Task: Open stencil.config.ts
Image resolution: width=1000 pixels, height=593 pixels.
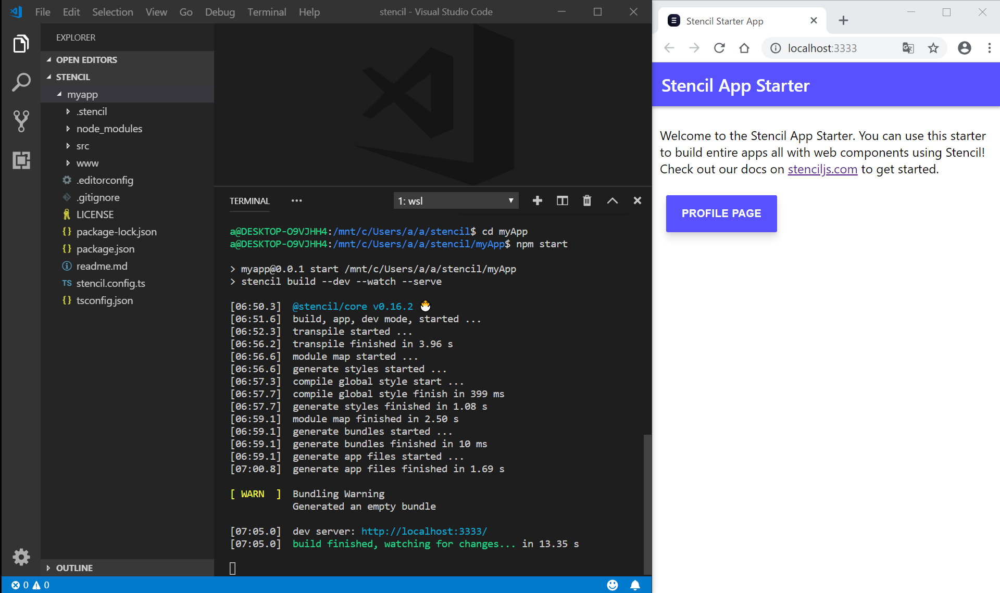Action: click(x=127, y=283)
